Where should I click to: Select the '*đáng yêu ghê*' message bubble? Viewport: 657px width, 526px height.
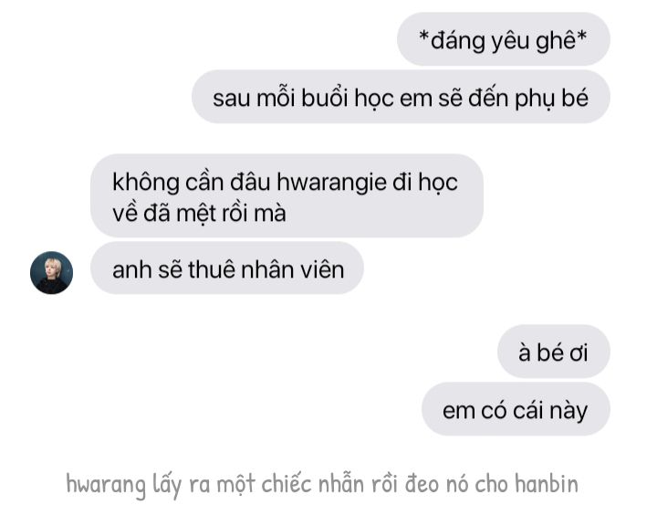503,39
